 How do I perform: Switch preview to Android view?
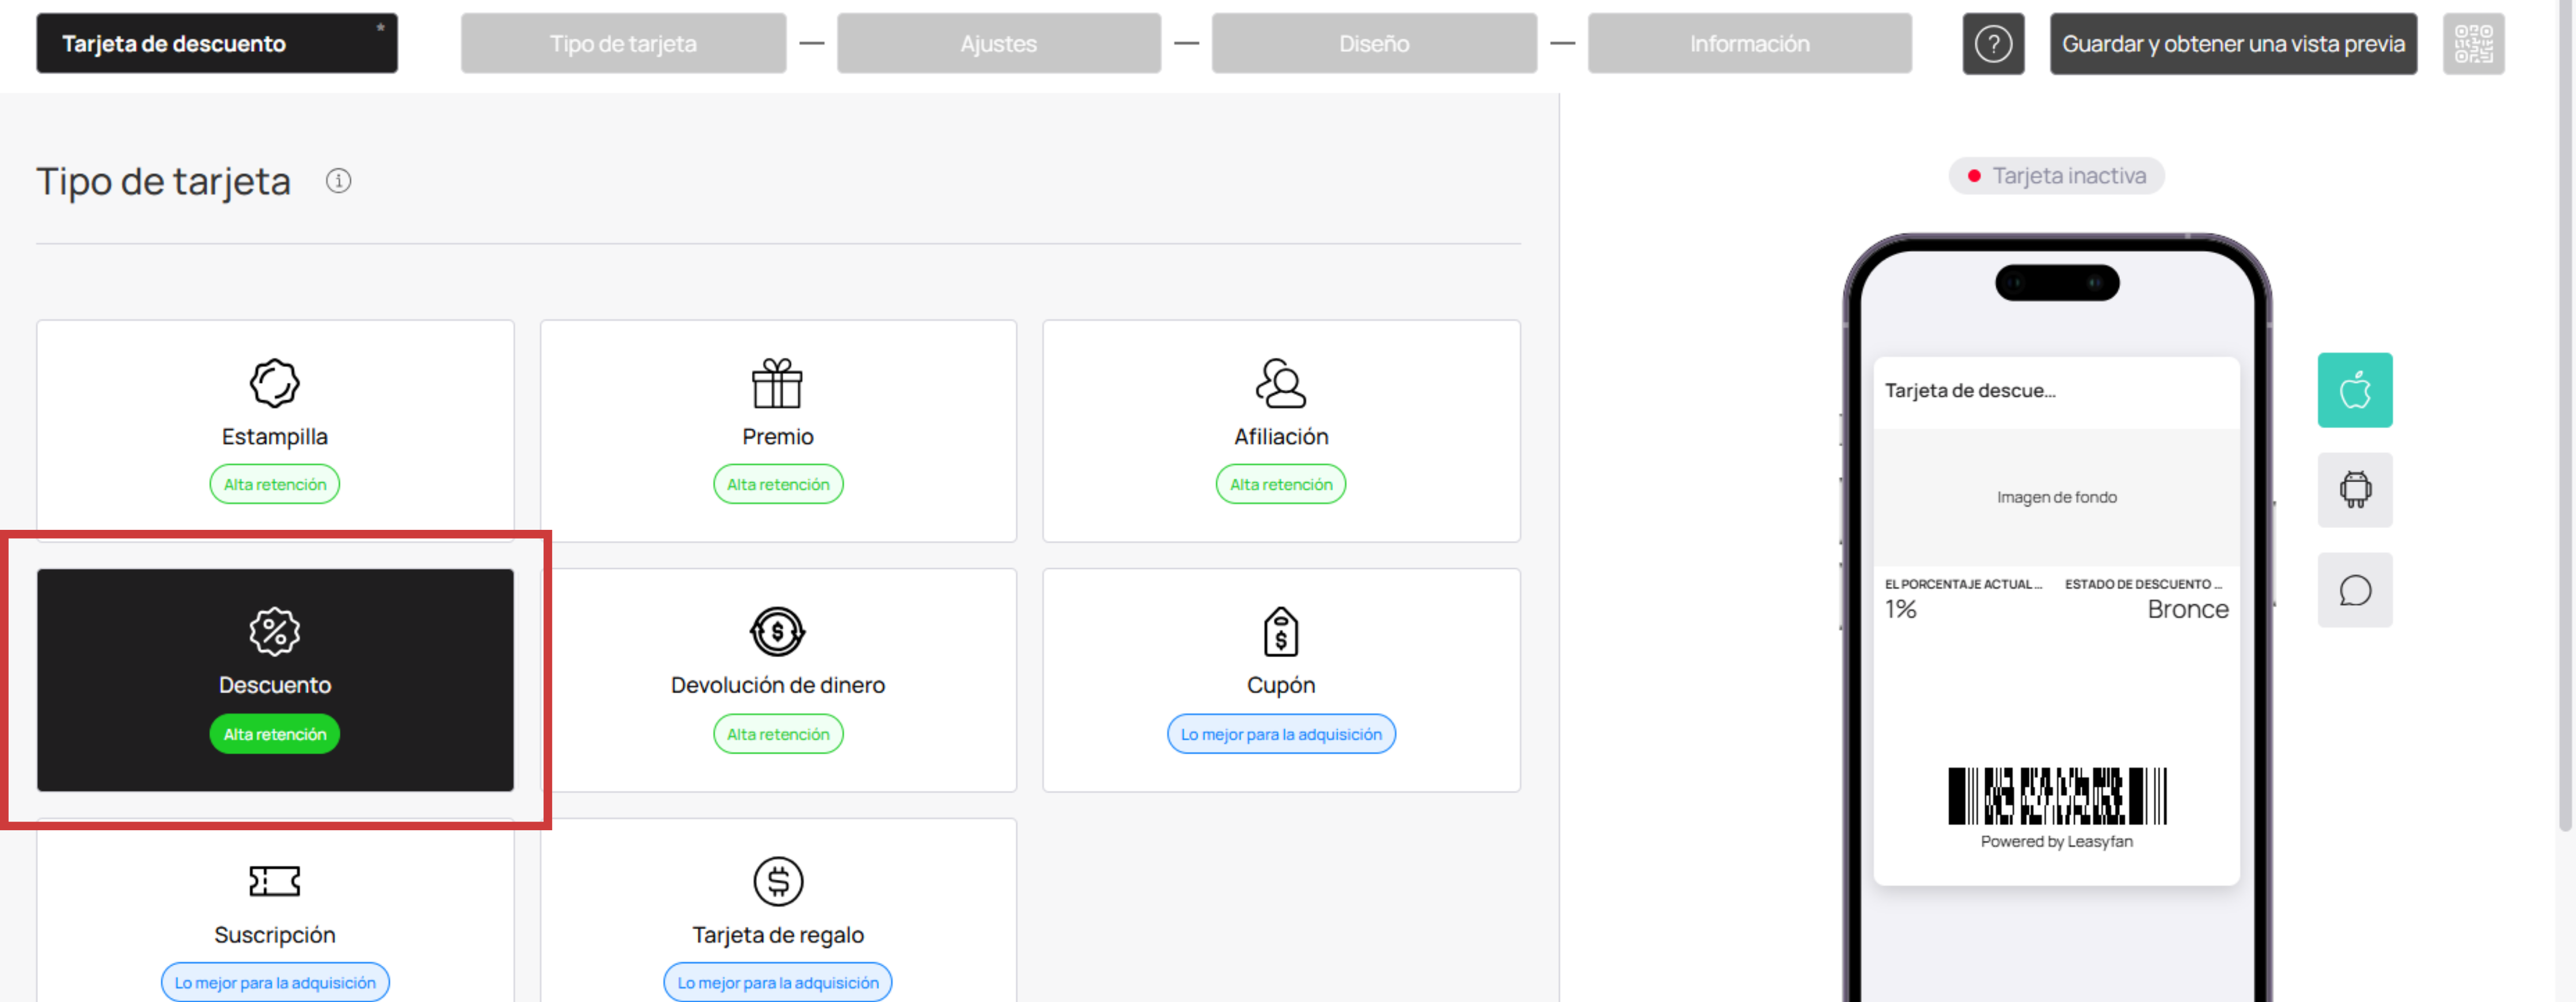pos(2355,490)
